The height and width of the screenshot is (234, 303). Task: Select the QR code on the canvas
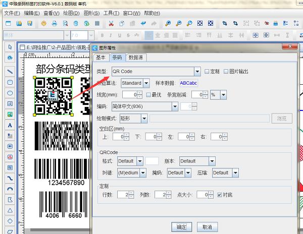(x=53, y=96)
